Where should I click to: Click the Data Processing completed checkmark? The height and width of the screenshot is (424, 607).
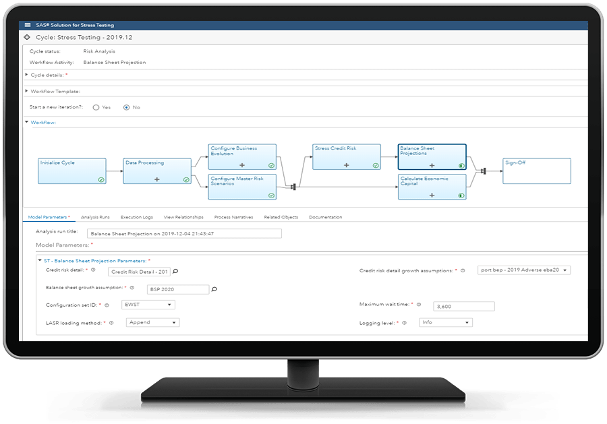[186, 180]
